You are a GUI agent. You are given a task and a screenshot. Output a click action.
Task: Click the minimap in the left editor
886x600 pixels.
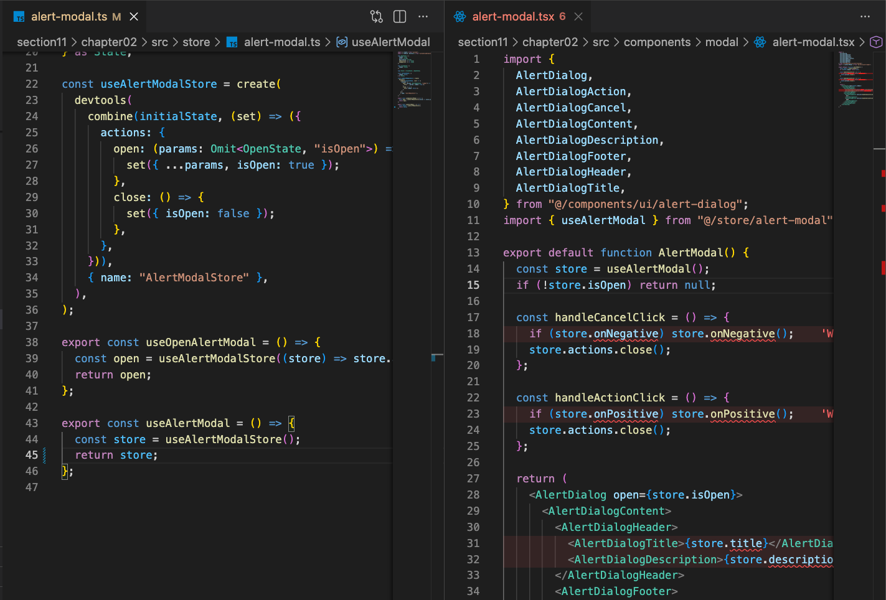411,81
